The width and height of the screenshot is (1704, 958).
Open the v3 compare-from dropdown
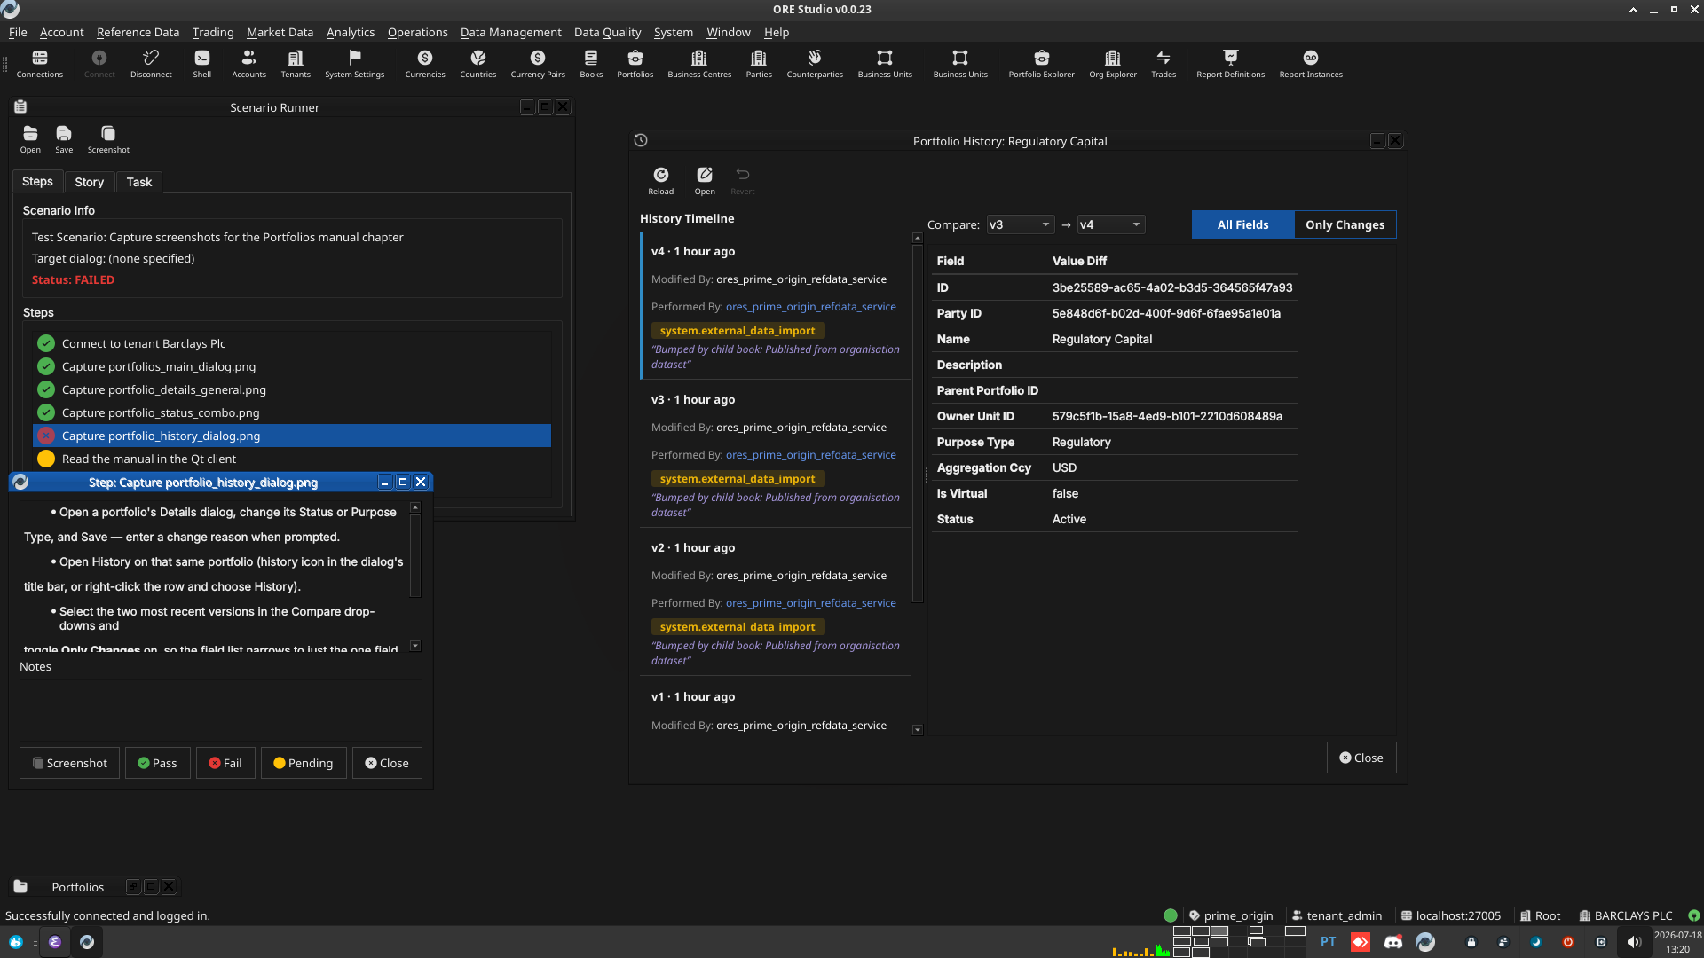click(x=1020, y=224)
